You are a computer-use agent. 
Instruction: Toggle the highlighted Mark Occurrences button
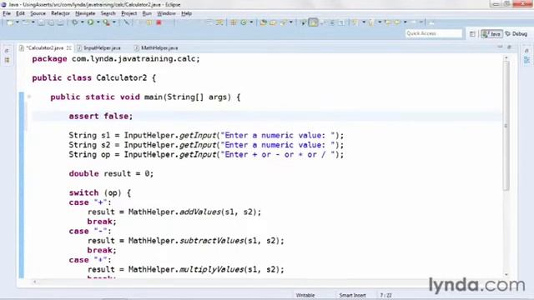314,22
